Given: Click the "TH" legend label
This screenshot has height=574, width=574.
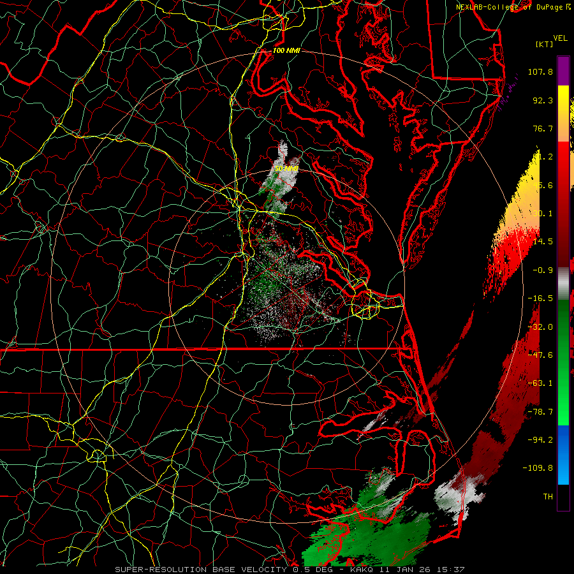Looking at the screenshot, I should [548, 496].
